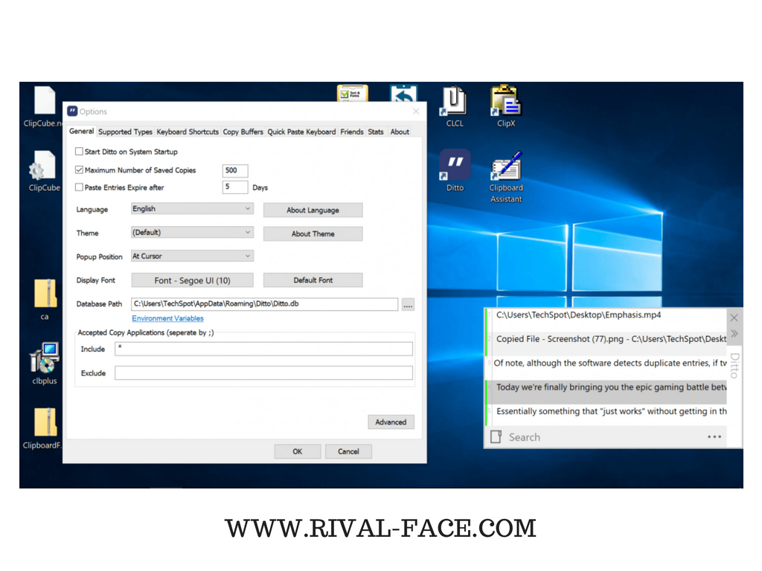Click the double-chevron icon in Ditto popup
Image resolution: width=762 pixels, height=571 pixels.
point(734,333)
